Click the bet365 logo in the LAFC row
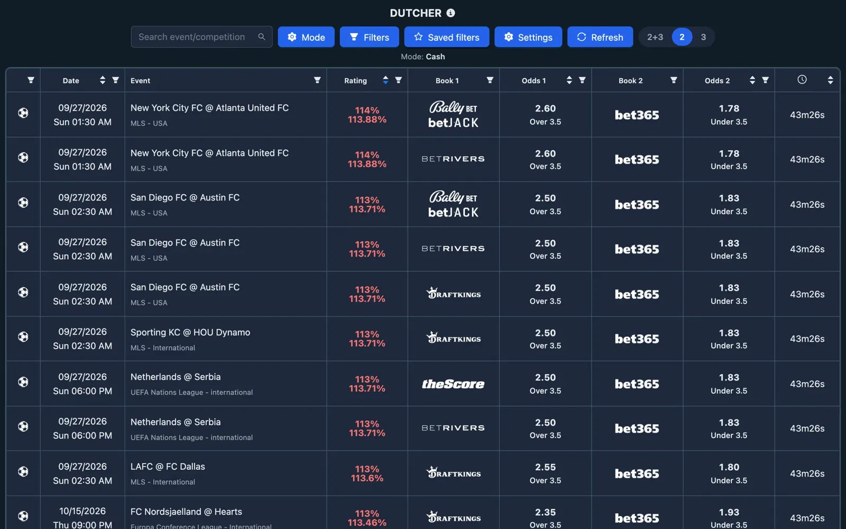 tap(637, 473)
